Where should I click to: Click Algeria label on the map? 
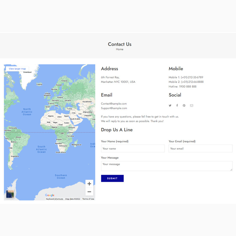[51, 116]
